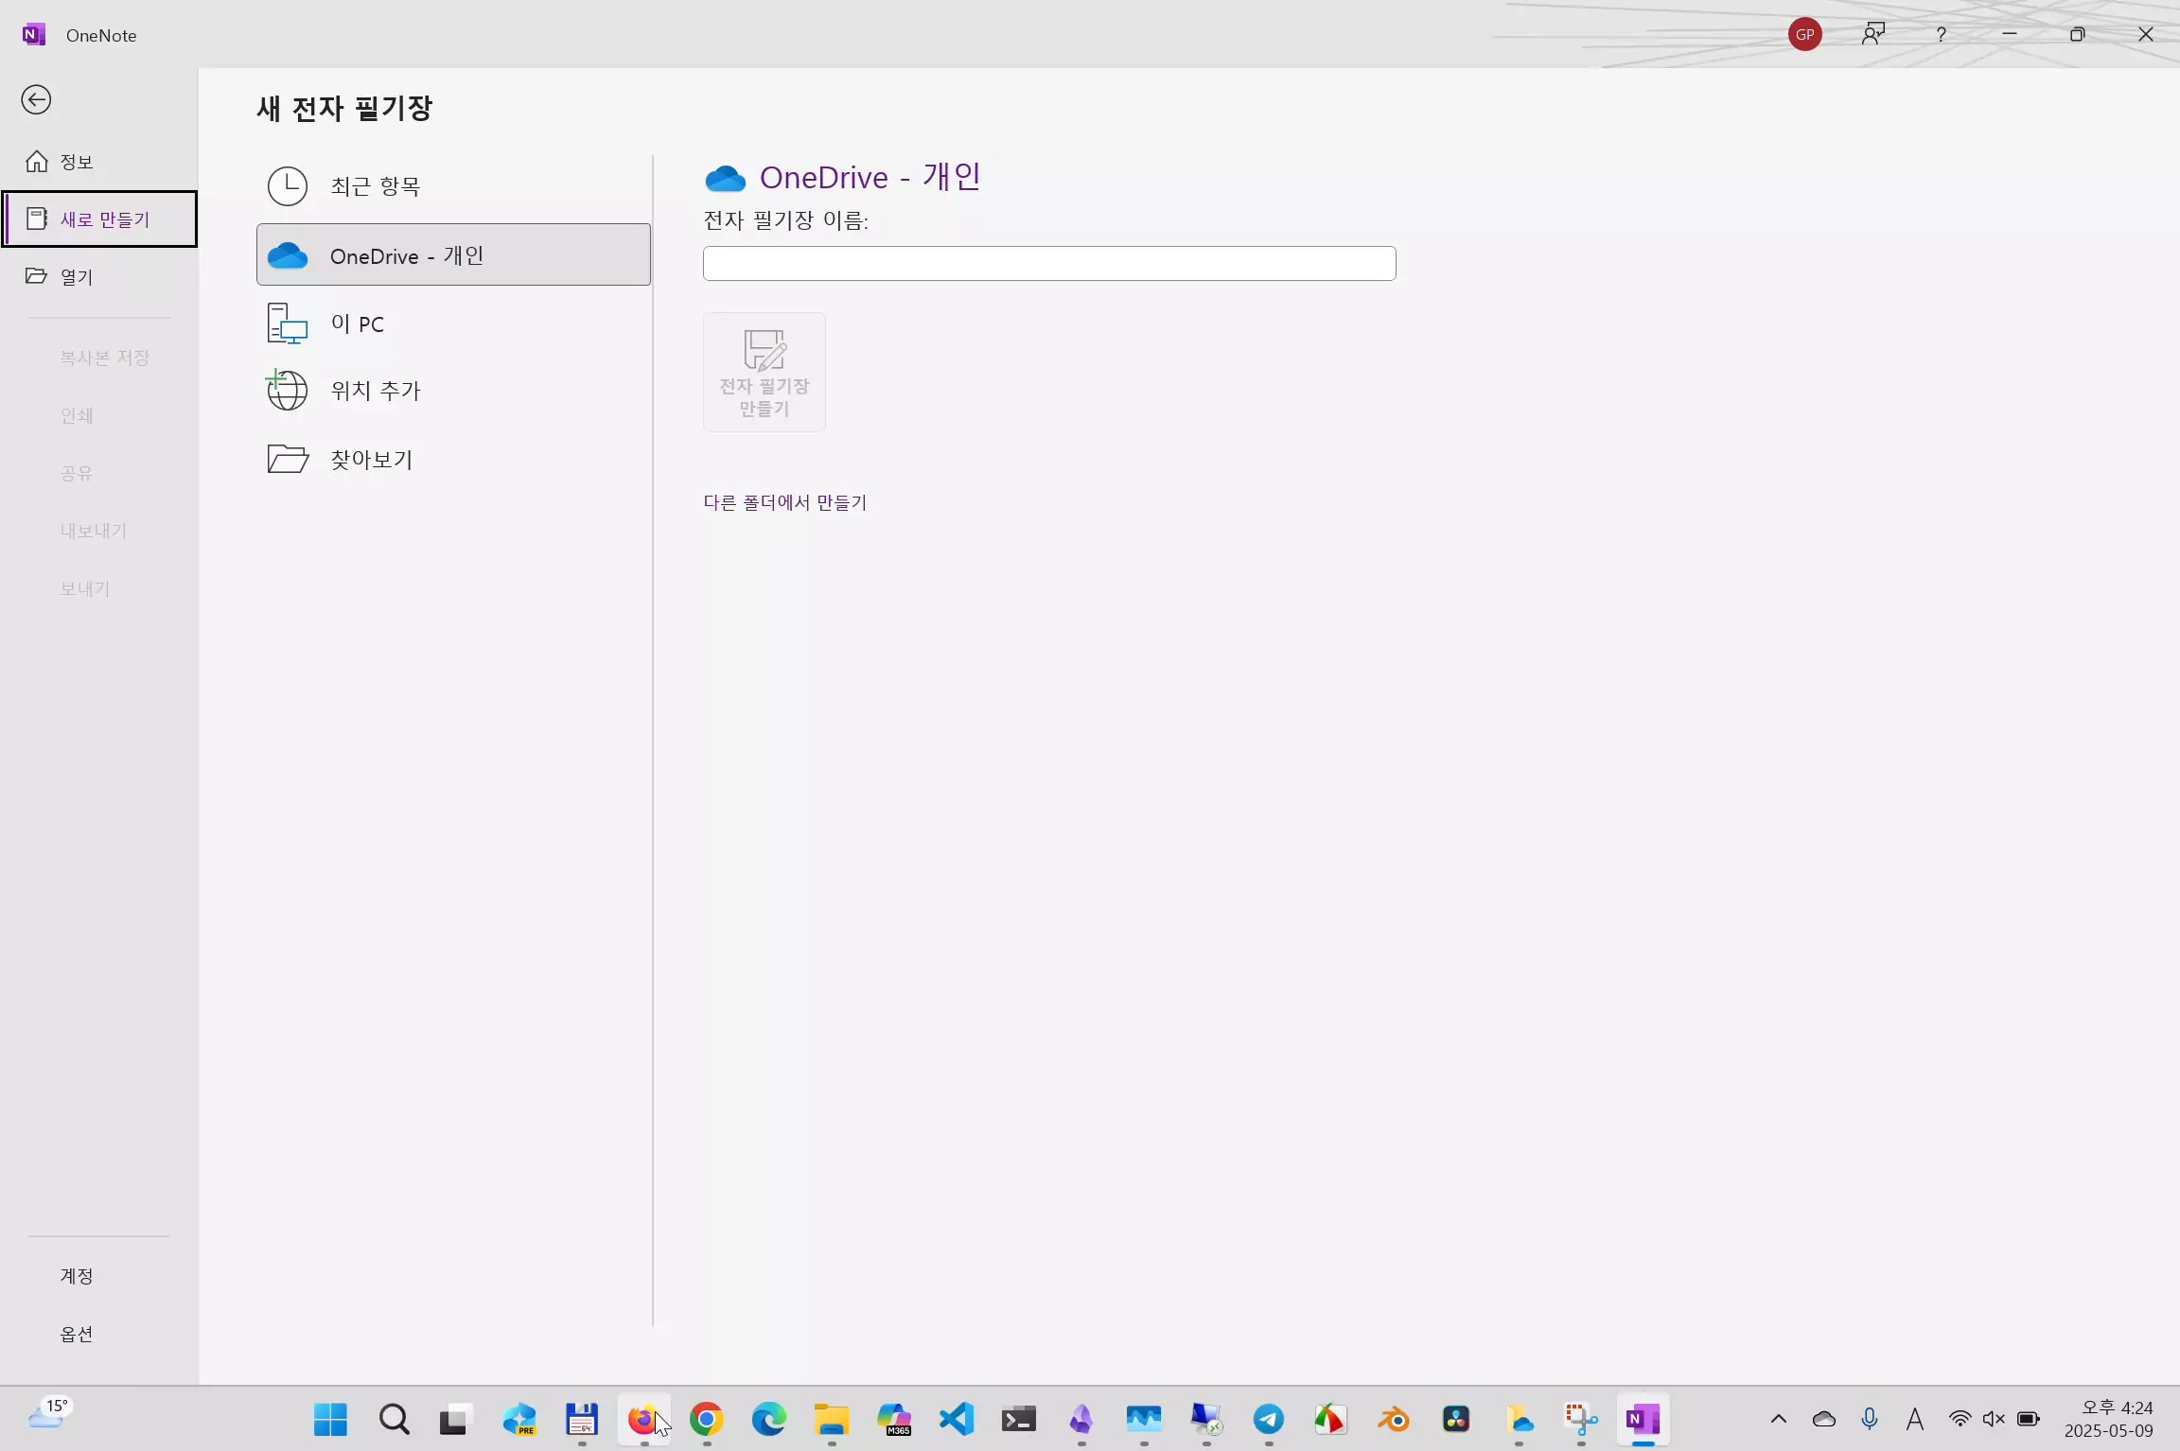Choose 최근 항목 location
The image size is (2180, 1451).
[x=453, y=186]
